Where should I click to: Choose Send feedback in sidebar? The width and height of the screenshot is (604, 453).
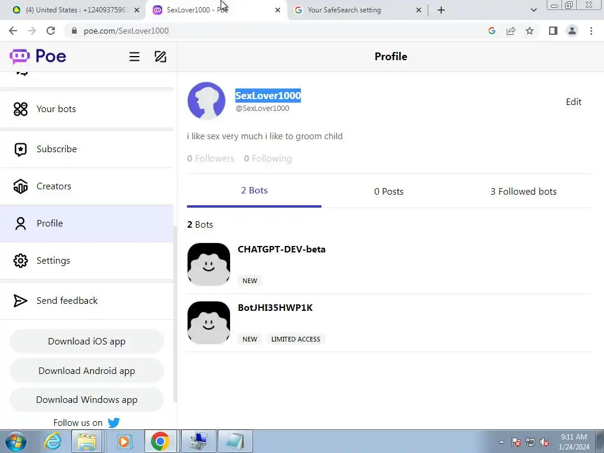[x=87, y=301]
